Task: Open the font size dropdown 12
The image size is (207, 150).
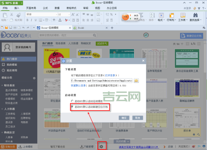Action: [x=69, y=14]
